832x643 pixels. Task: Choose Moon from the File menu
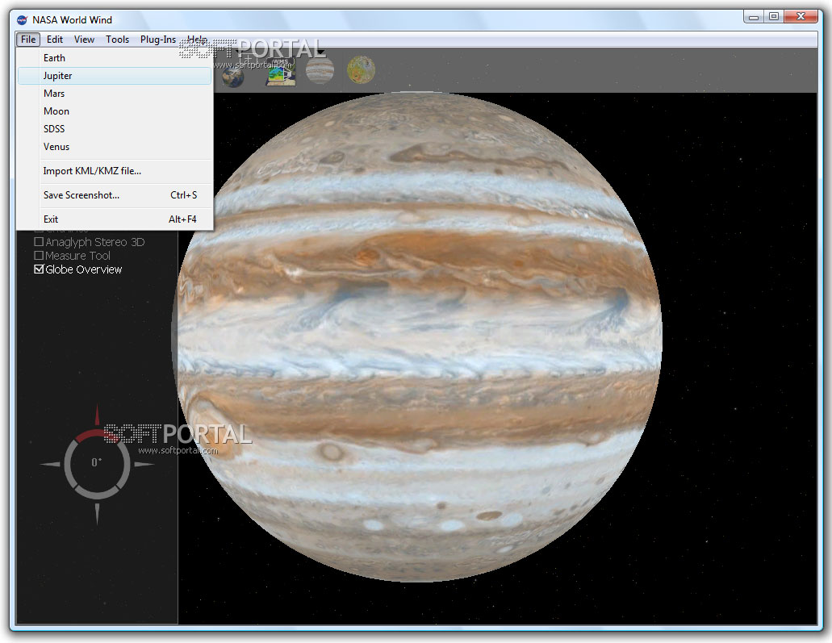click(115, 111)
